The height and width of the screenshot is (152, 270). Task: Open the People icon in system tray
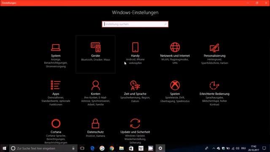[206, 148]
